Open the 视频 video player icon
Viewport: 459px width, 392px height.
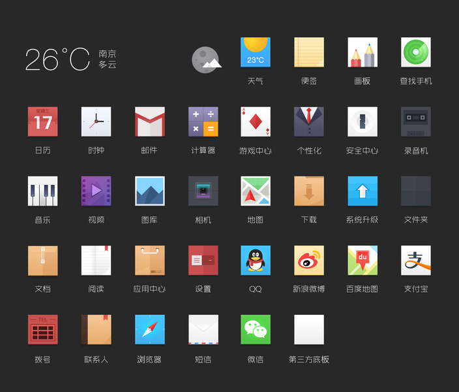[x=96, y=191]
